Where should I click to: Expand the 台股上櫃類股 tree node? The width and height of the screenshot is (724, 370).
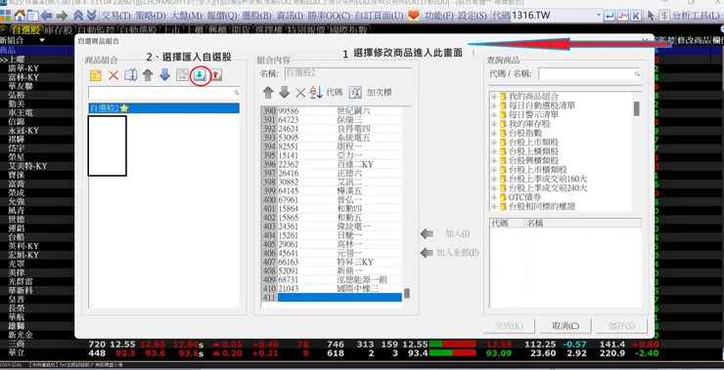tap(494, 151)
